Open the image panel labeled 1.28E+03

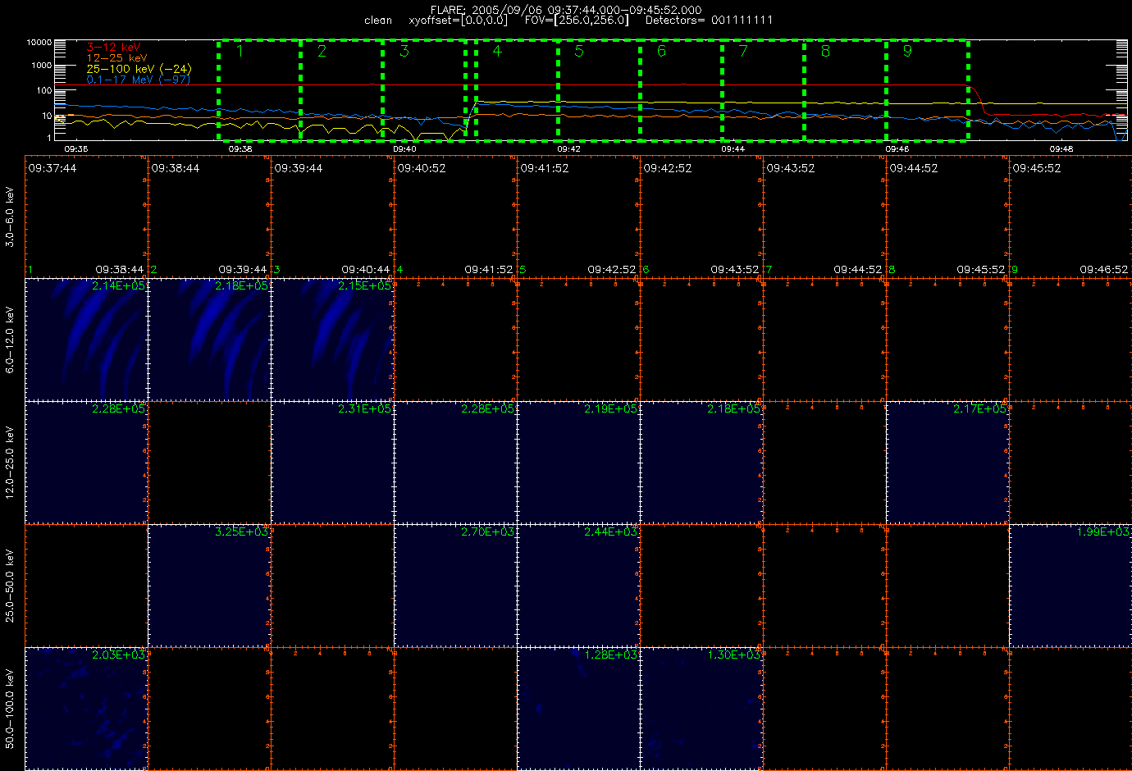[578, 709]
